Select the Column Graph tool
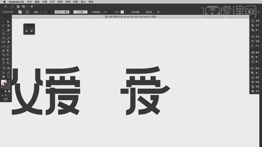Image resolution: width=262 pixels, height=147 pixels. coord(8,68)
